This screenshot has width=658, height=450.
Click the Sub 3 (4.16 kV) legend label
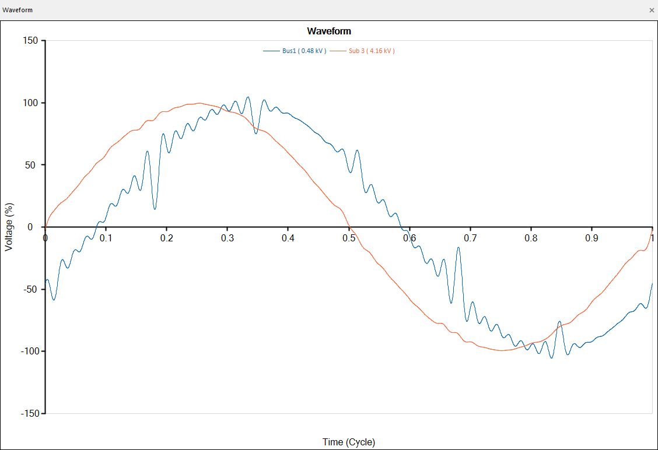[372, 51]
